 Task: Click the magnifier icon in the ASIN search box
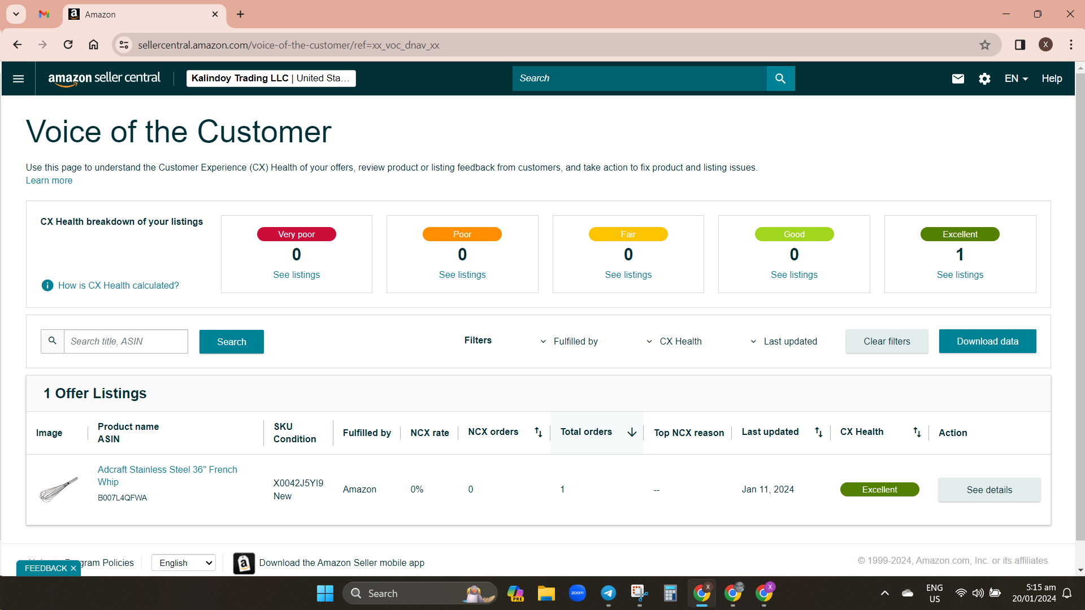[x=53, y=341]
